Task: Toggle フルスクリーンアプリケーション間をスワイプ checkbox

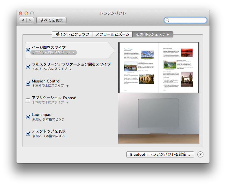Action: 28,67
